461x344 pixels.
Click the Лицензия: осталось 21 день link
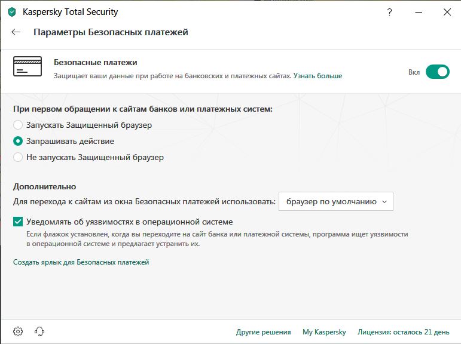(403, 332)
